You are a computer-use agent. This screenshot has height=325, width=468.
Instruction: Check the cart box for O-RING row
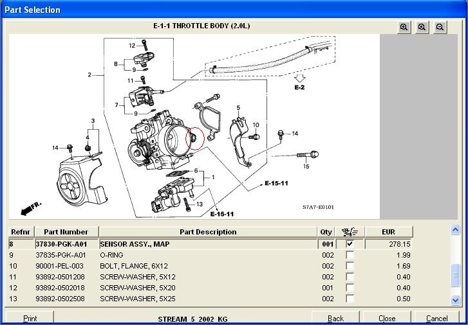click(350, 255)
